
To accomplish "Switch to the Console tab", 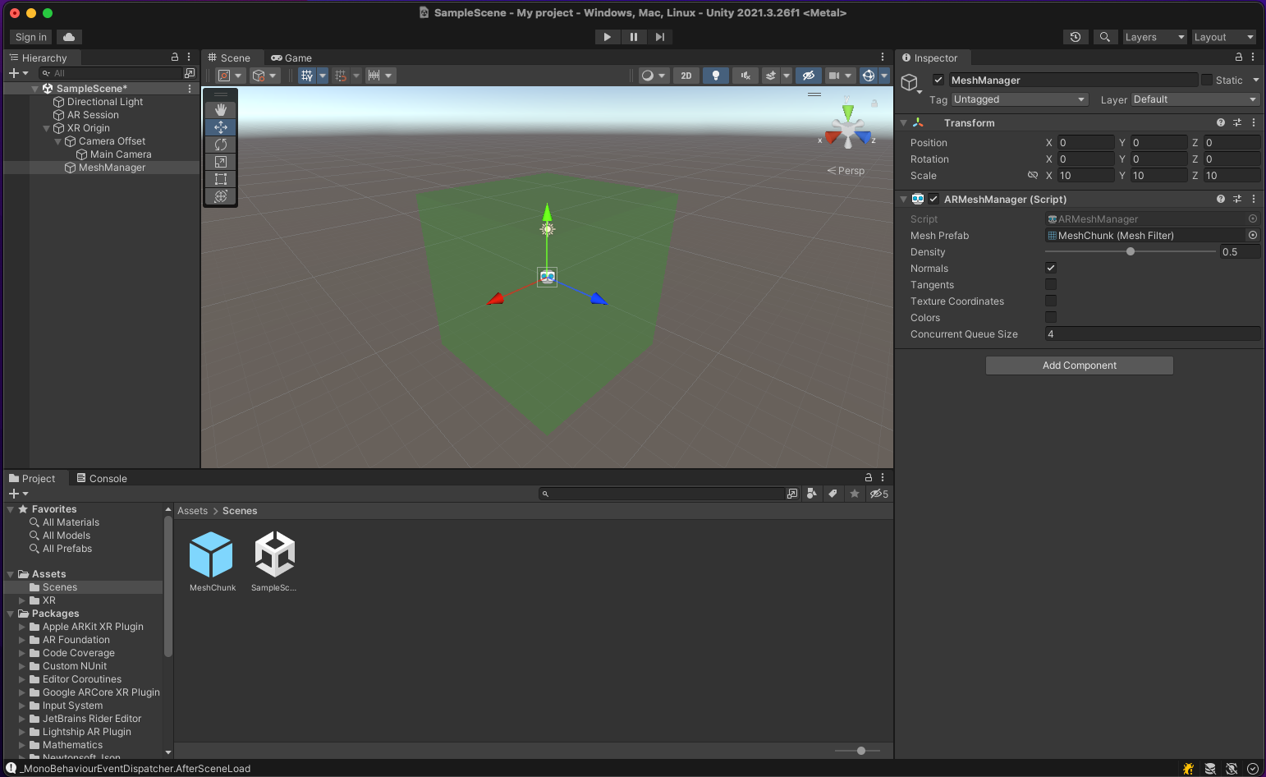I will coord(102,478).
